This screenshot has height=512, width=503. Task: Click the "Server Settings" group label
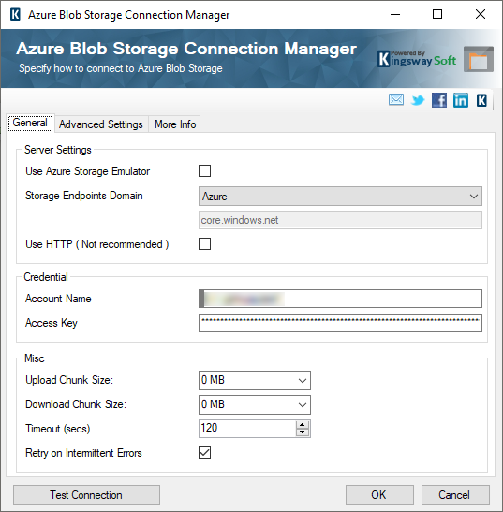point(58,150)
